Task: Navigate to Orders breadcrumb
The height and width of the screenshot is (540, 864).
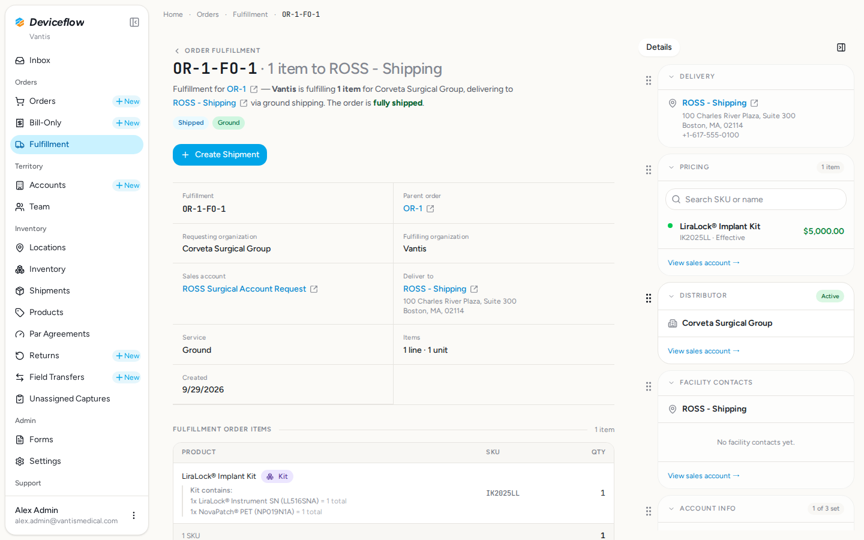Action: tap(208, 14)
